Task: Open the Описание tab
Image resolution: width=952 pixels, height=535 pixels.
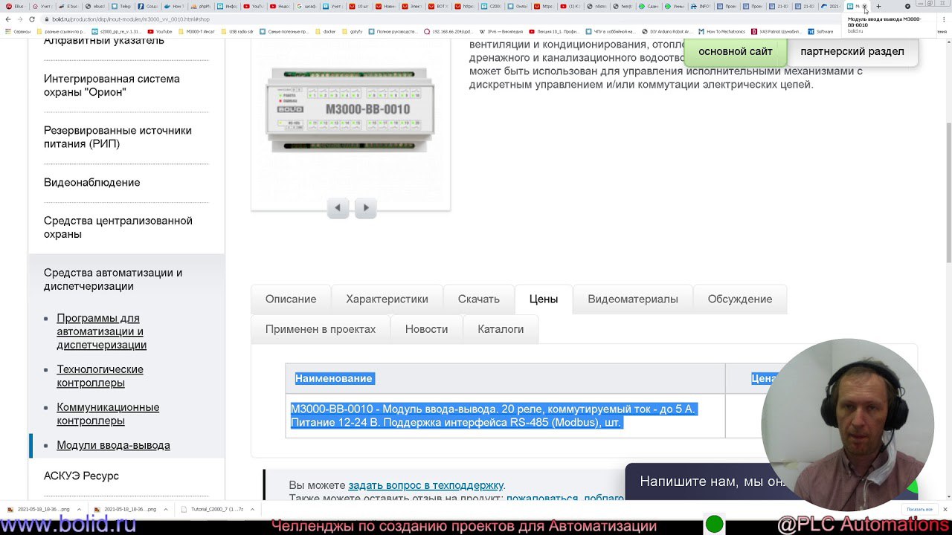Action: tap(291, 299)
